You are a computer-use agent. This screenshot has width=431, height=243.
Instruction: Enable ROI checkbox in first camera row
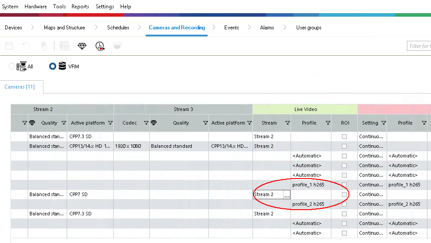click(x=344, y=136)
